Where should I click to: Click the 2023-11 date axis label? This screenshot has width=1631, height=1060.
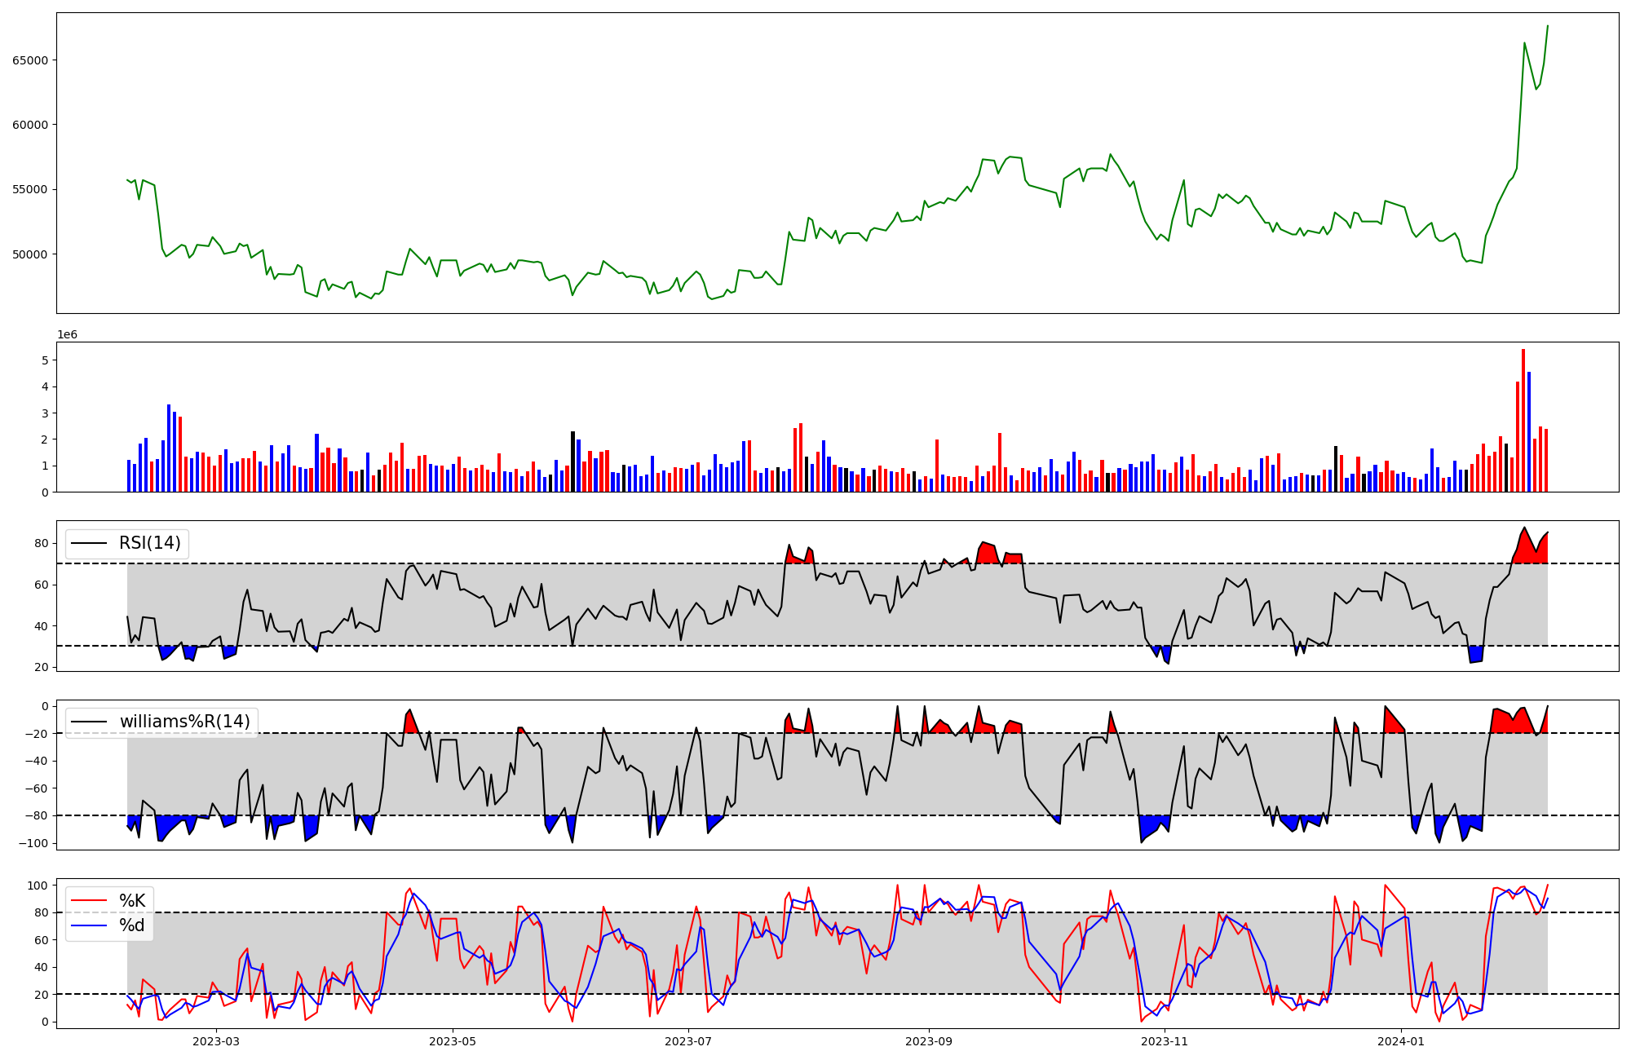pyautogui.click(x=1165, y=1041)
